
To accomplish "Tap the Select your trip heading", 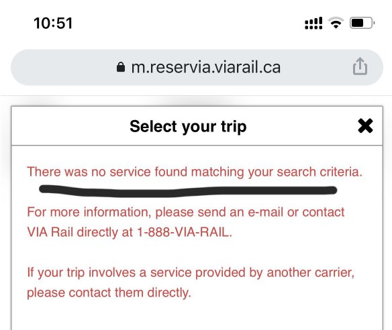I will point(188,126).
